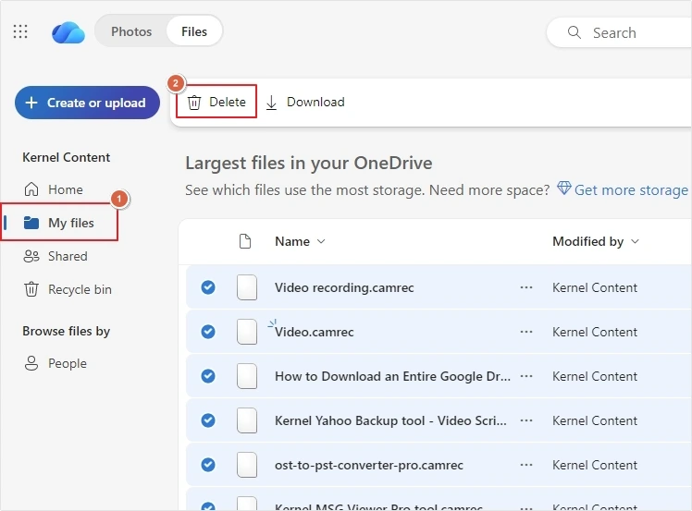
Task: Open file Video recording.camrec
Action: [x=344, y=287]
